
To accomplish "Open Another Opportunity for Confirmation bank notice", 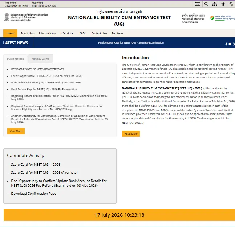I will click(59, 119).
